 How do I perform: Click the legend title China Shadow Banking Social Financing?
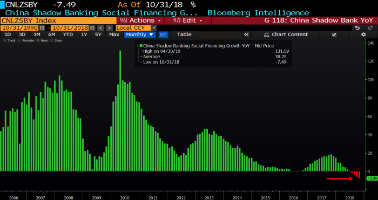[x=208, y=46]
